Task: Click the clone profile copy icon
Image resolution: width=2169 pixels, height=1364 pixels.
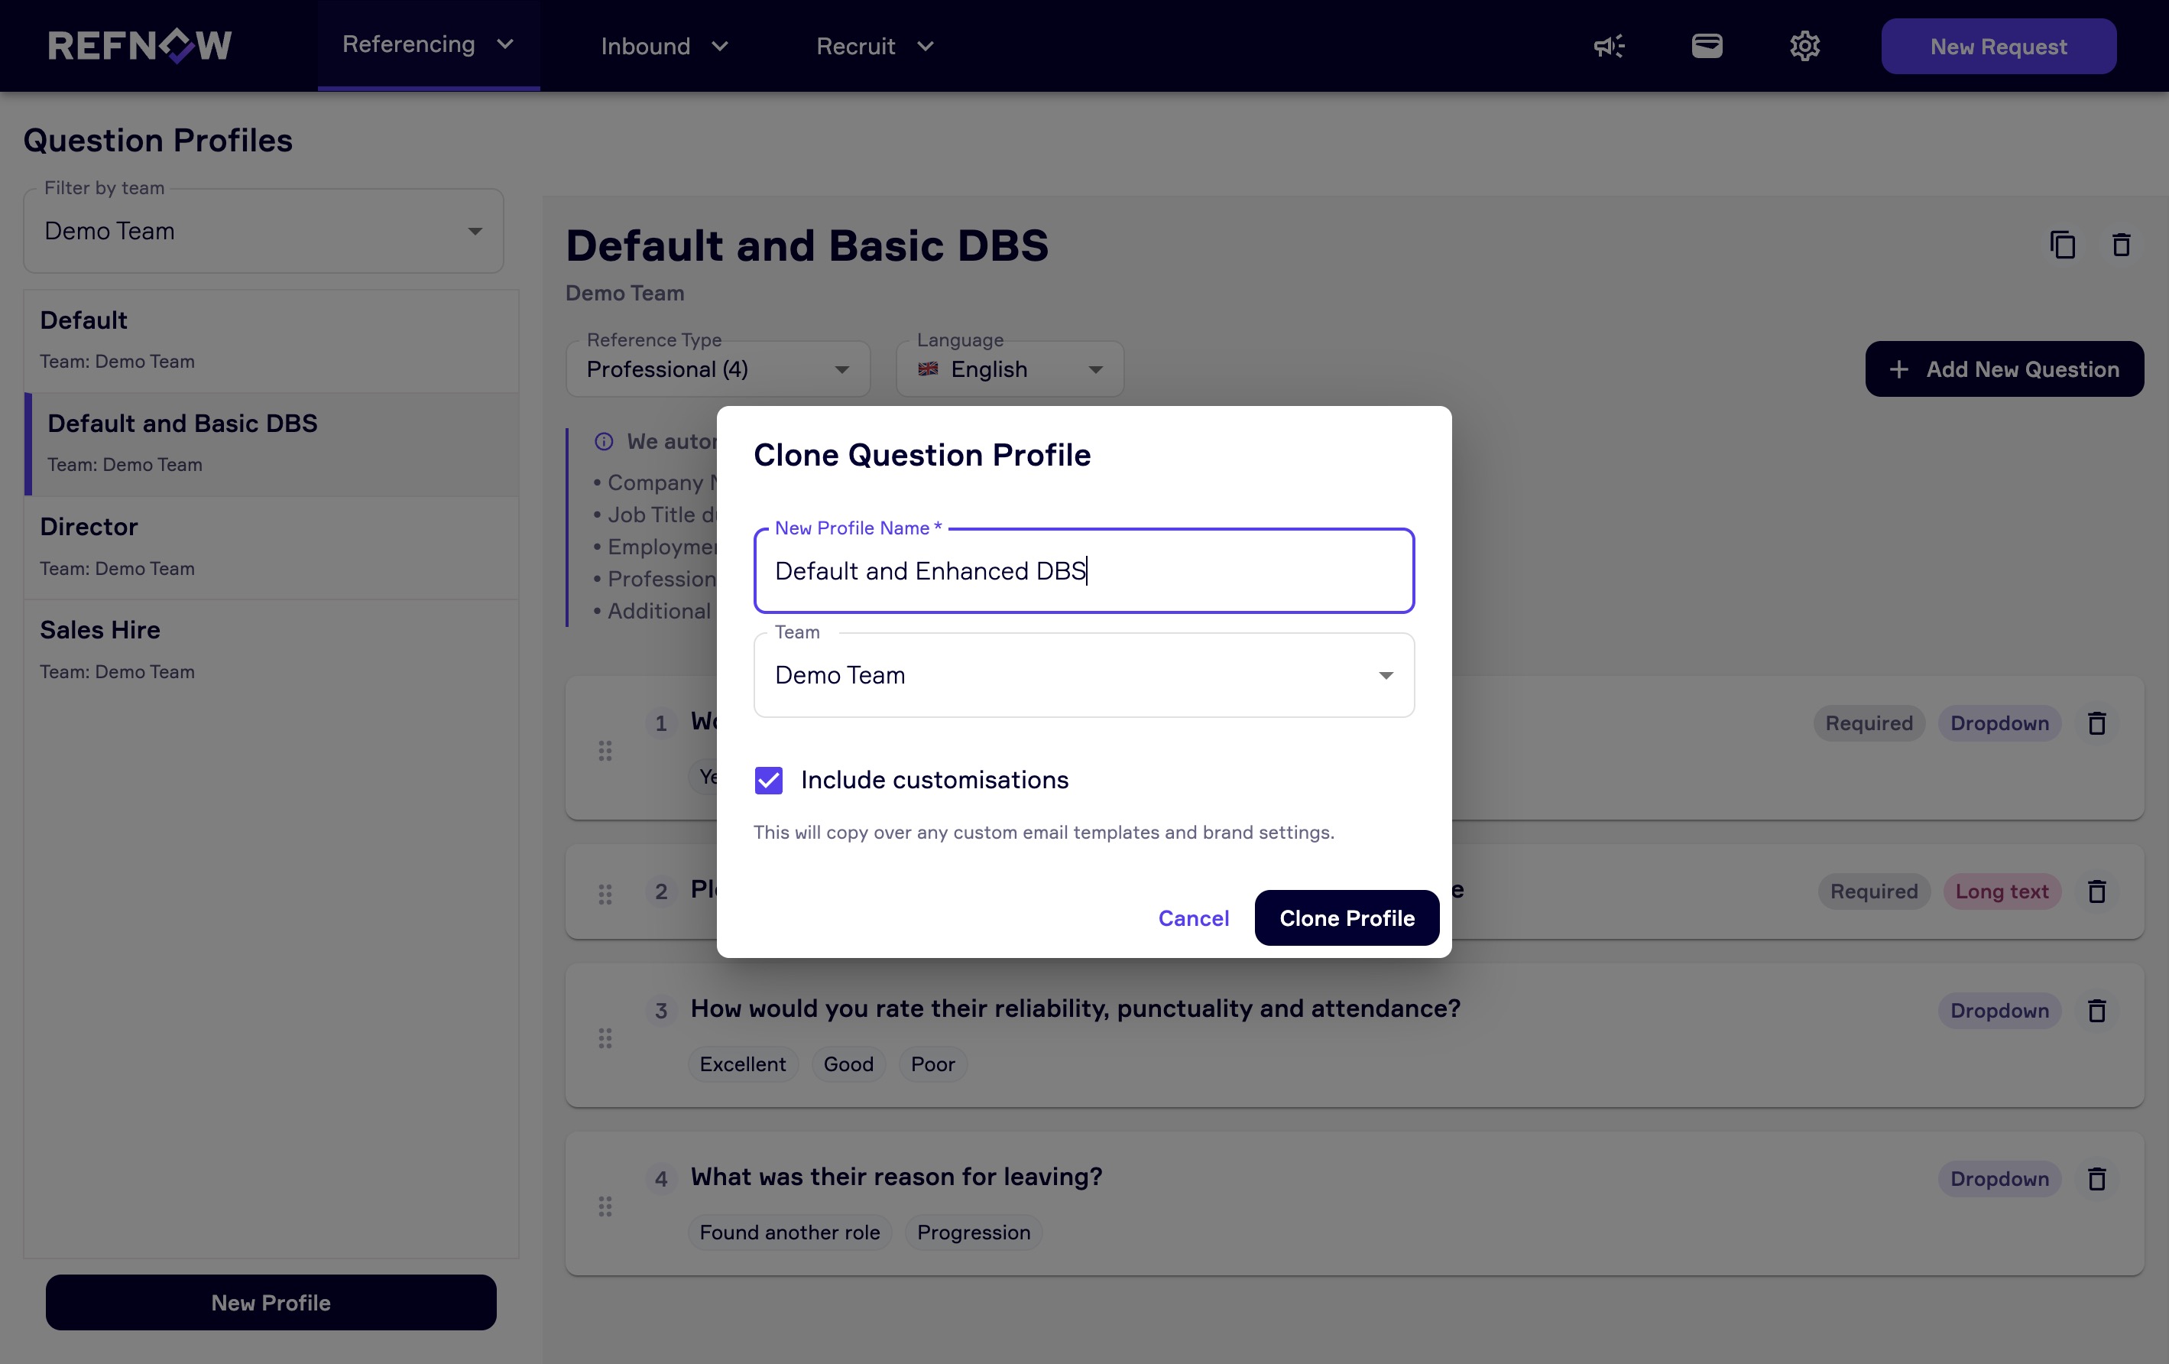Action: click(2063, 245)
